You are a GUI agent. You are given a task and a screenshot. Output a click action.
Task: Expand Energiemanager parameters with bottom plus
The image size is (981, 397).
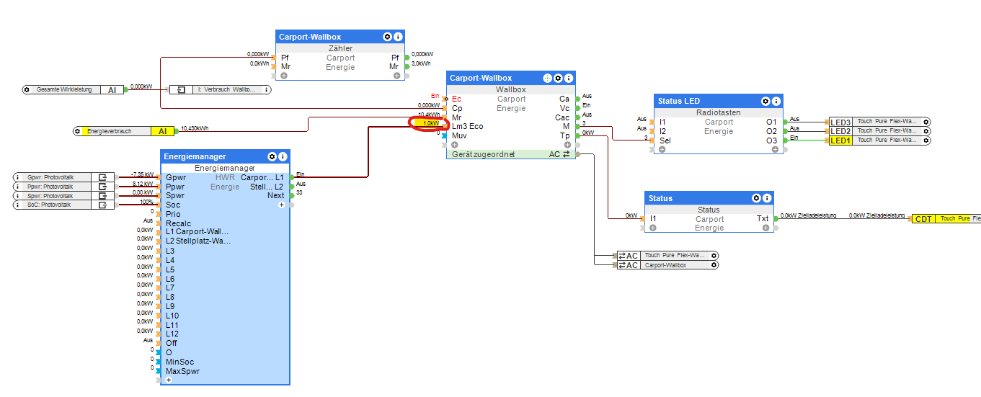[x=169, y=380]
